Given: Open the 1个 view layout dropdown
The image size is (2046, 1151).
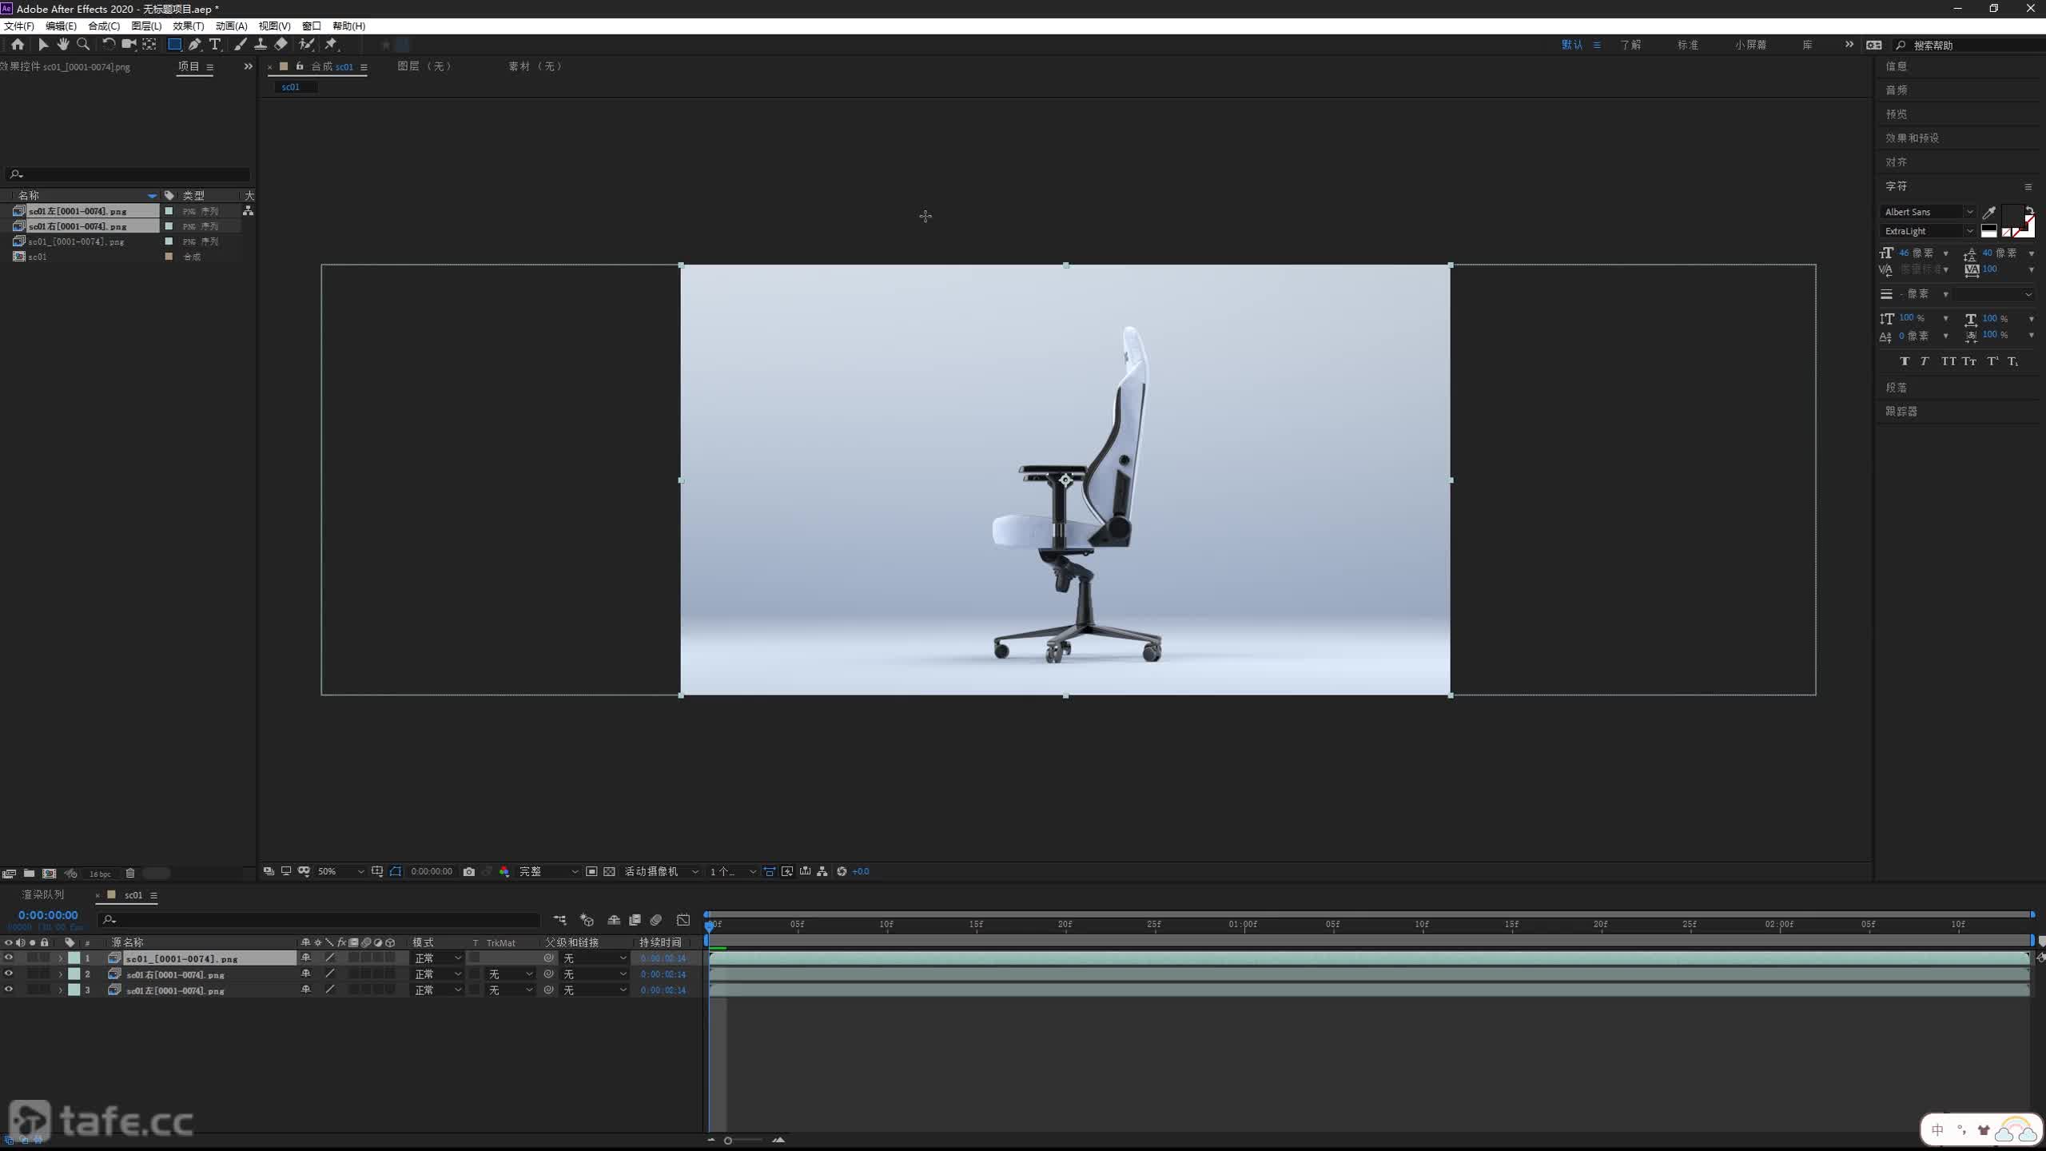Looking at the screenshot, I should (732, 871).
